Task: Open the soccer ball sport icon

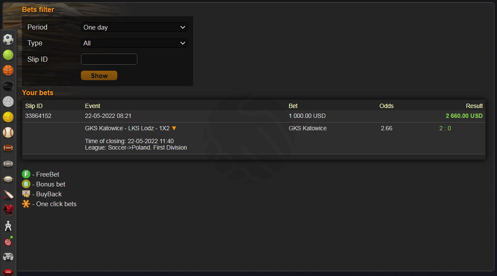Action: (x=8, y=39)
